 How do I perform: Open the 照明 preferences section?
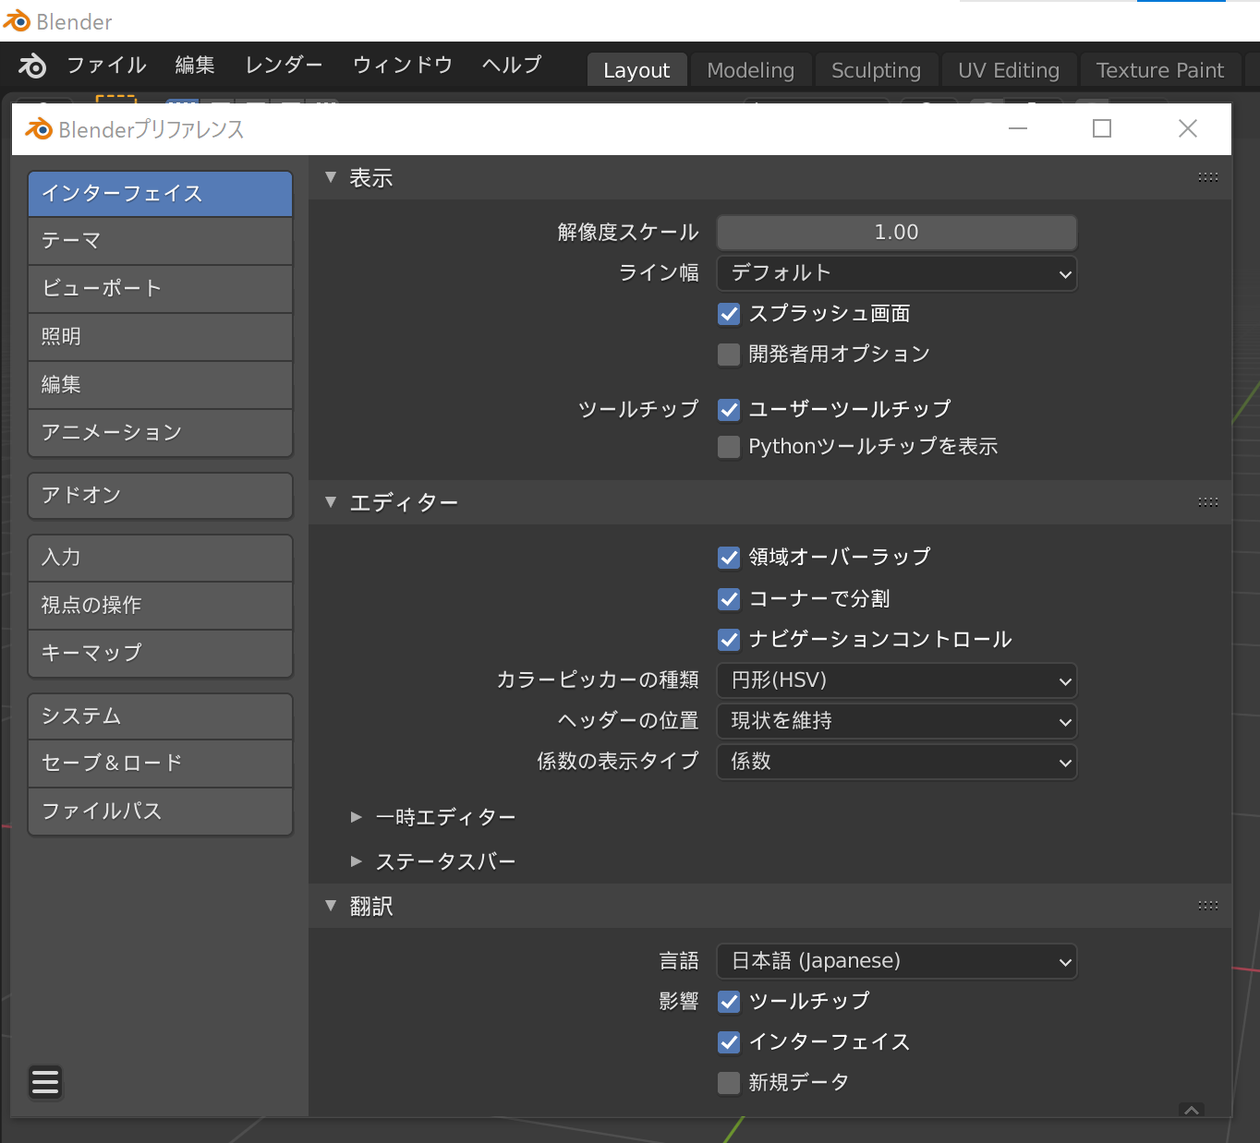click(x=161, y=337)
